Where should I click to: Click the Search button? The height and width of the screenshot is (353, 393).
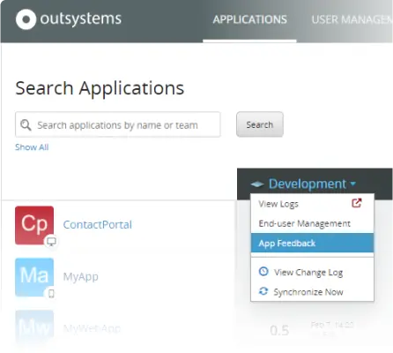tap(260, 124)
